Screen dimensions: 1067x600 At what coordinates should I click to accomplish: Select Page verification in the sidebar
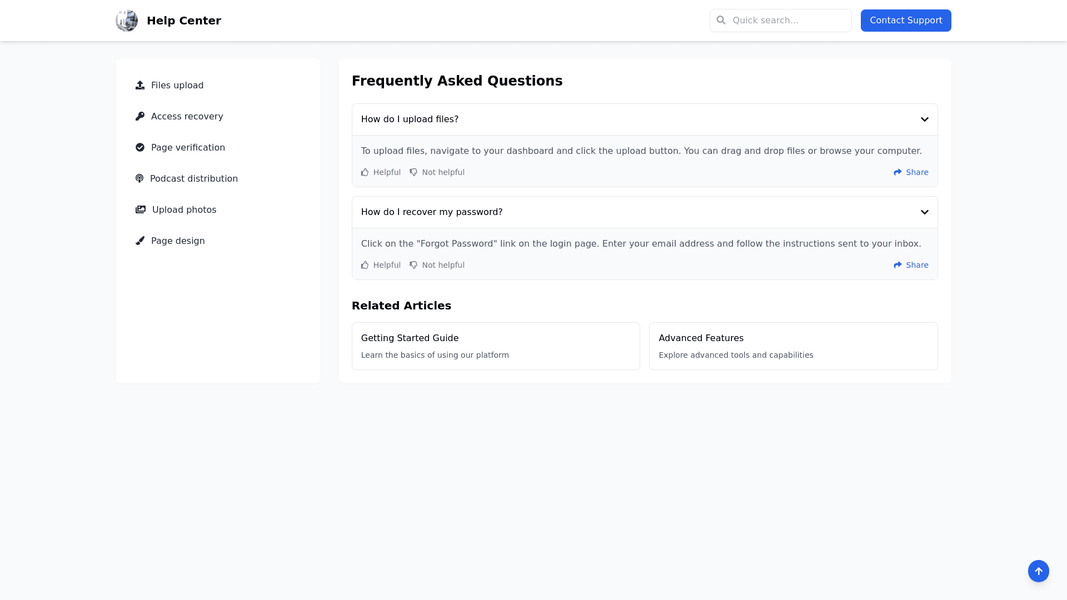188,147
